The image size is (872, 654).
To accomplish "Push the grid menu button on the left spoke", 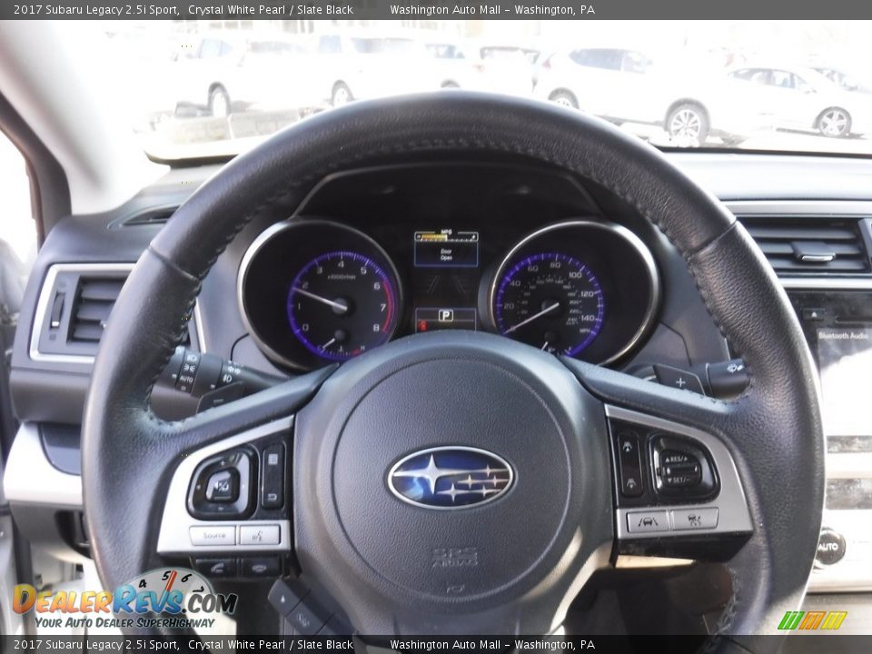I will (x=272, y=461).
